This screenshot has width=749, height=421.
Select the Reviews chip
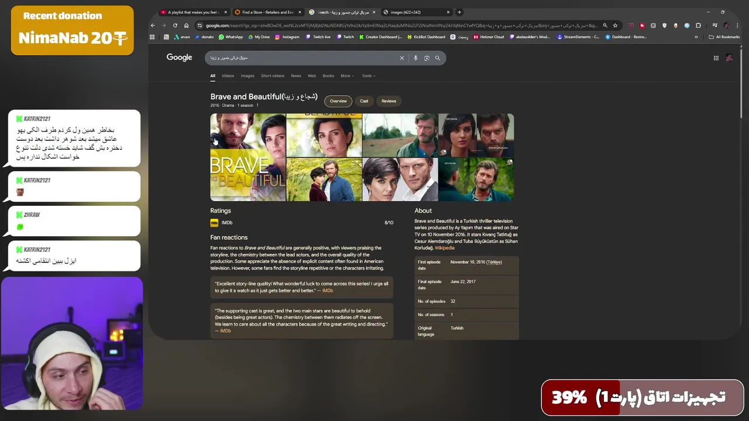pyautogui.click(x=389, y=101)
